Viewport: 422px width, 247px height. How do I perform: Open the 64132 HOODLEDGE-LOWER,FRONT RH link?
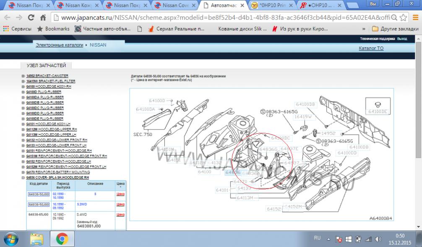click(x=57, y=140)
